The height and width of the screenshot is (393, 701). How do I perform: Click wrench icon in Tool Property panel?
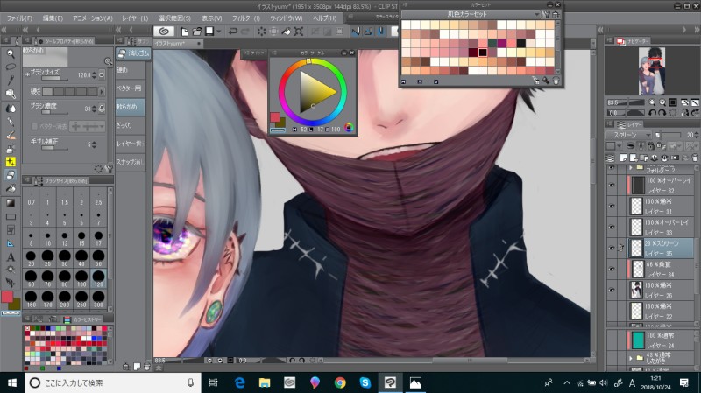click(x=109, y=168)
